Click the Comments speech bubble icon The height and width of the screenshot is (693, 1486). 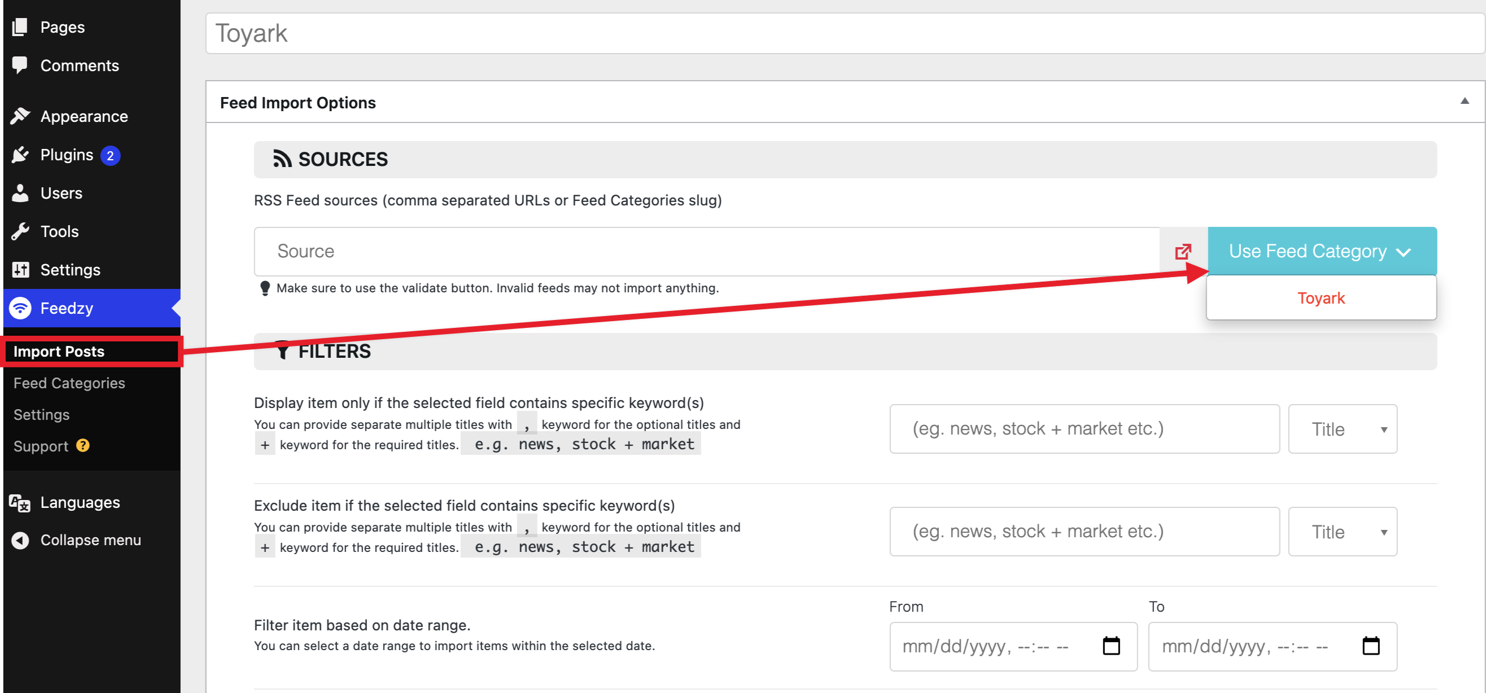click(20, 64)
